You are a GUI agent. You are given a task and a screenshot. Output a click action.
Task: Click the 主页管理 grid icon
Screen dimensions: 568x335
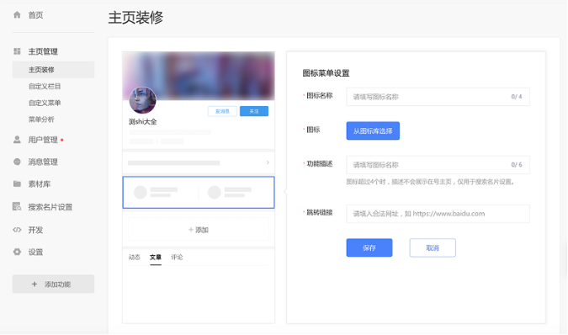click(17, 51)
